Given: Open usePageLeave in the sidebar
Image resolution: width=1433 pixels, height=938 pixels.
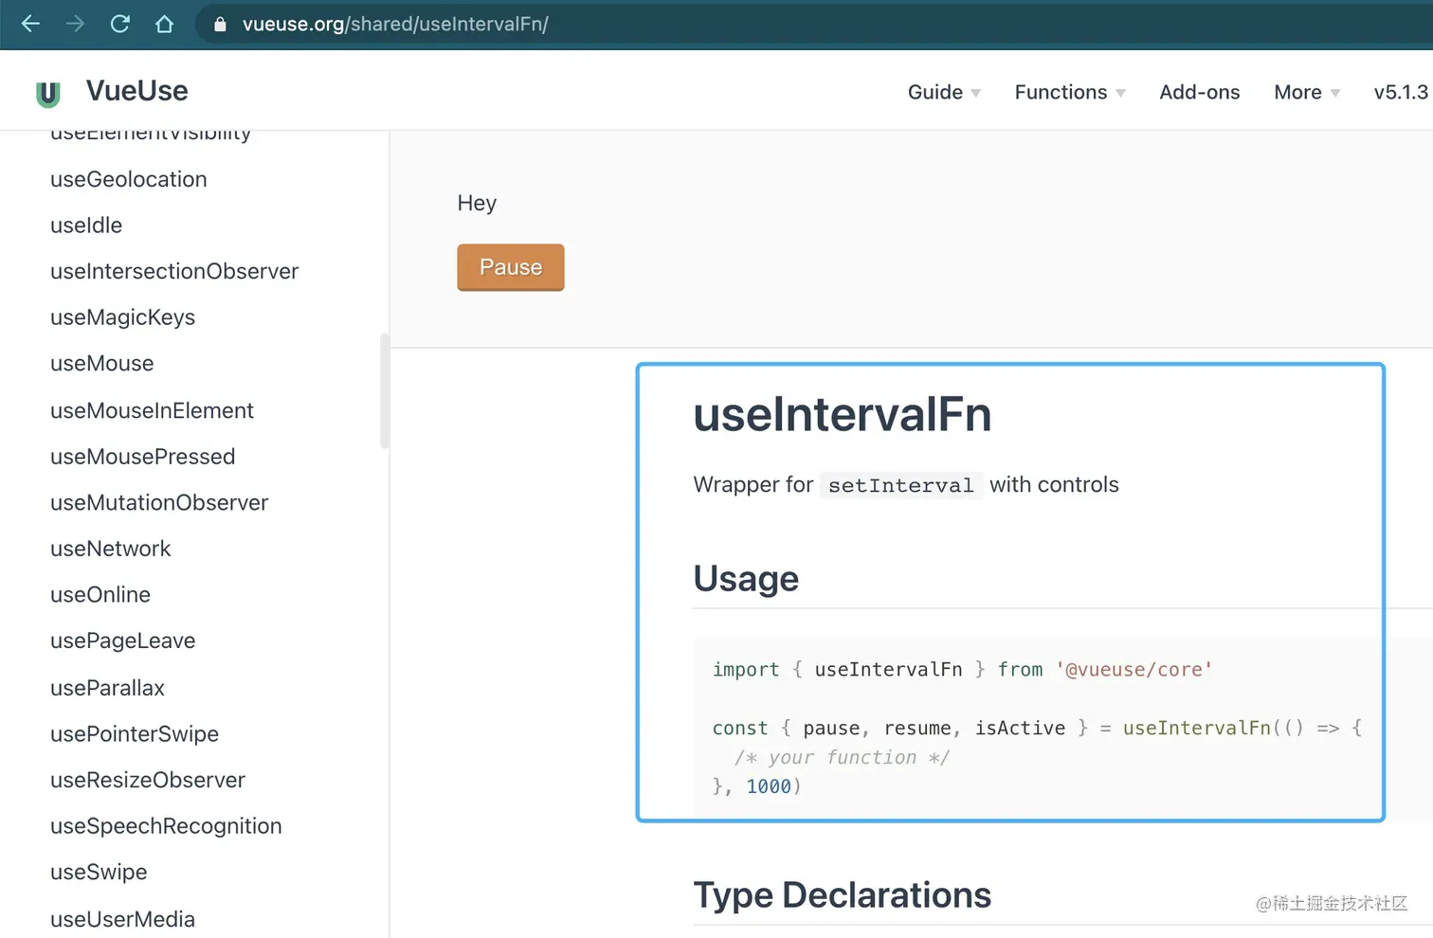Looking at the screenshot, I should [123, 640].
